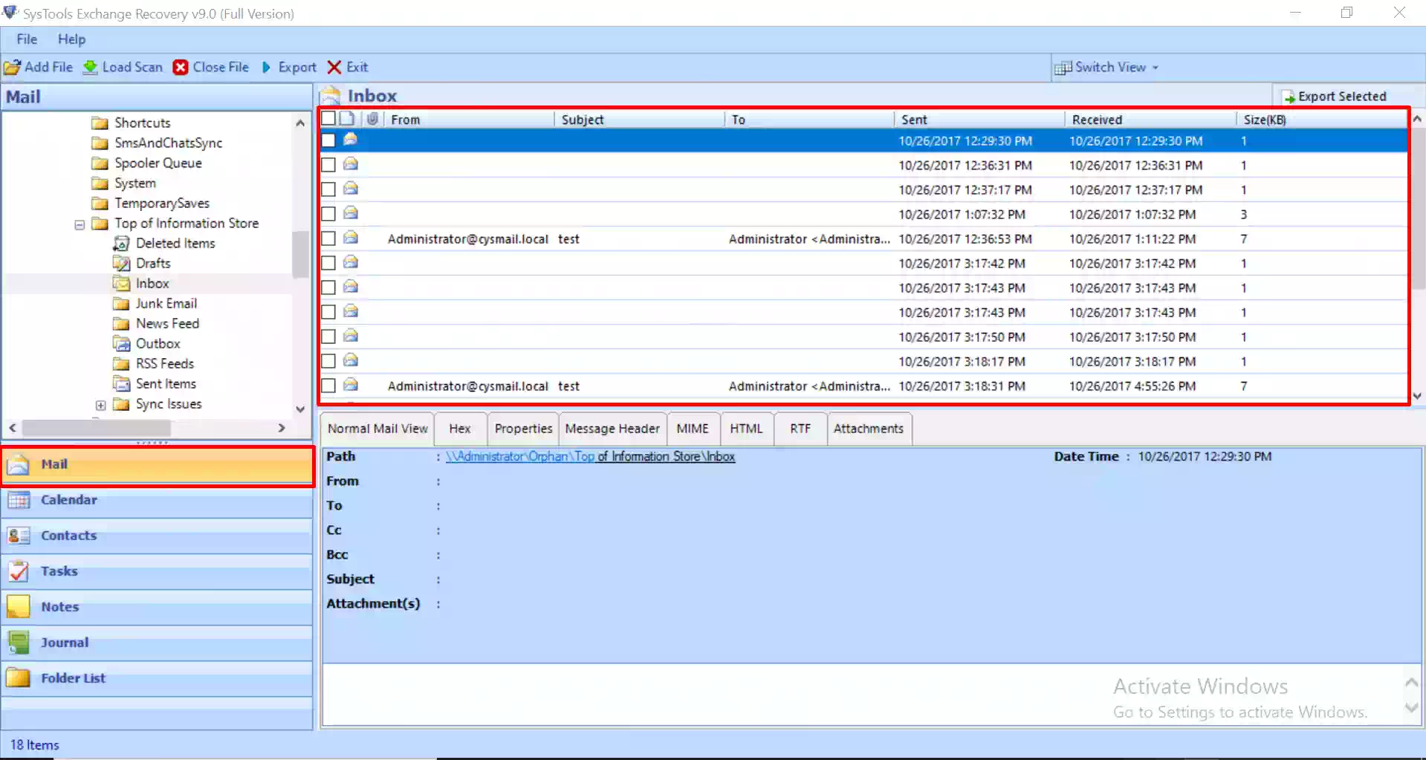Click the Folder List section icon

pos(19,678)
